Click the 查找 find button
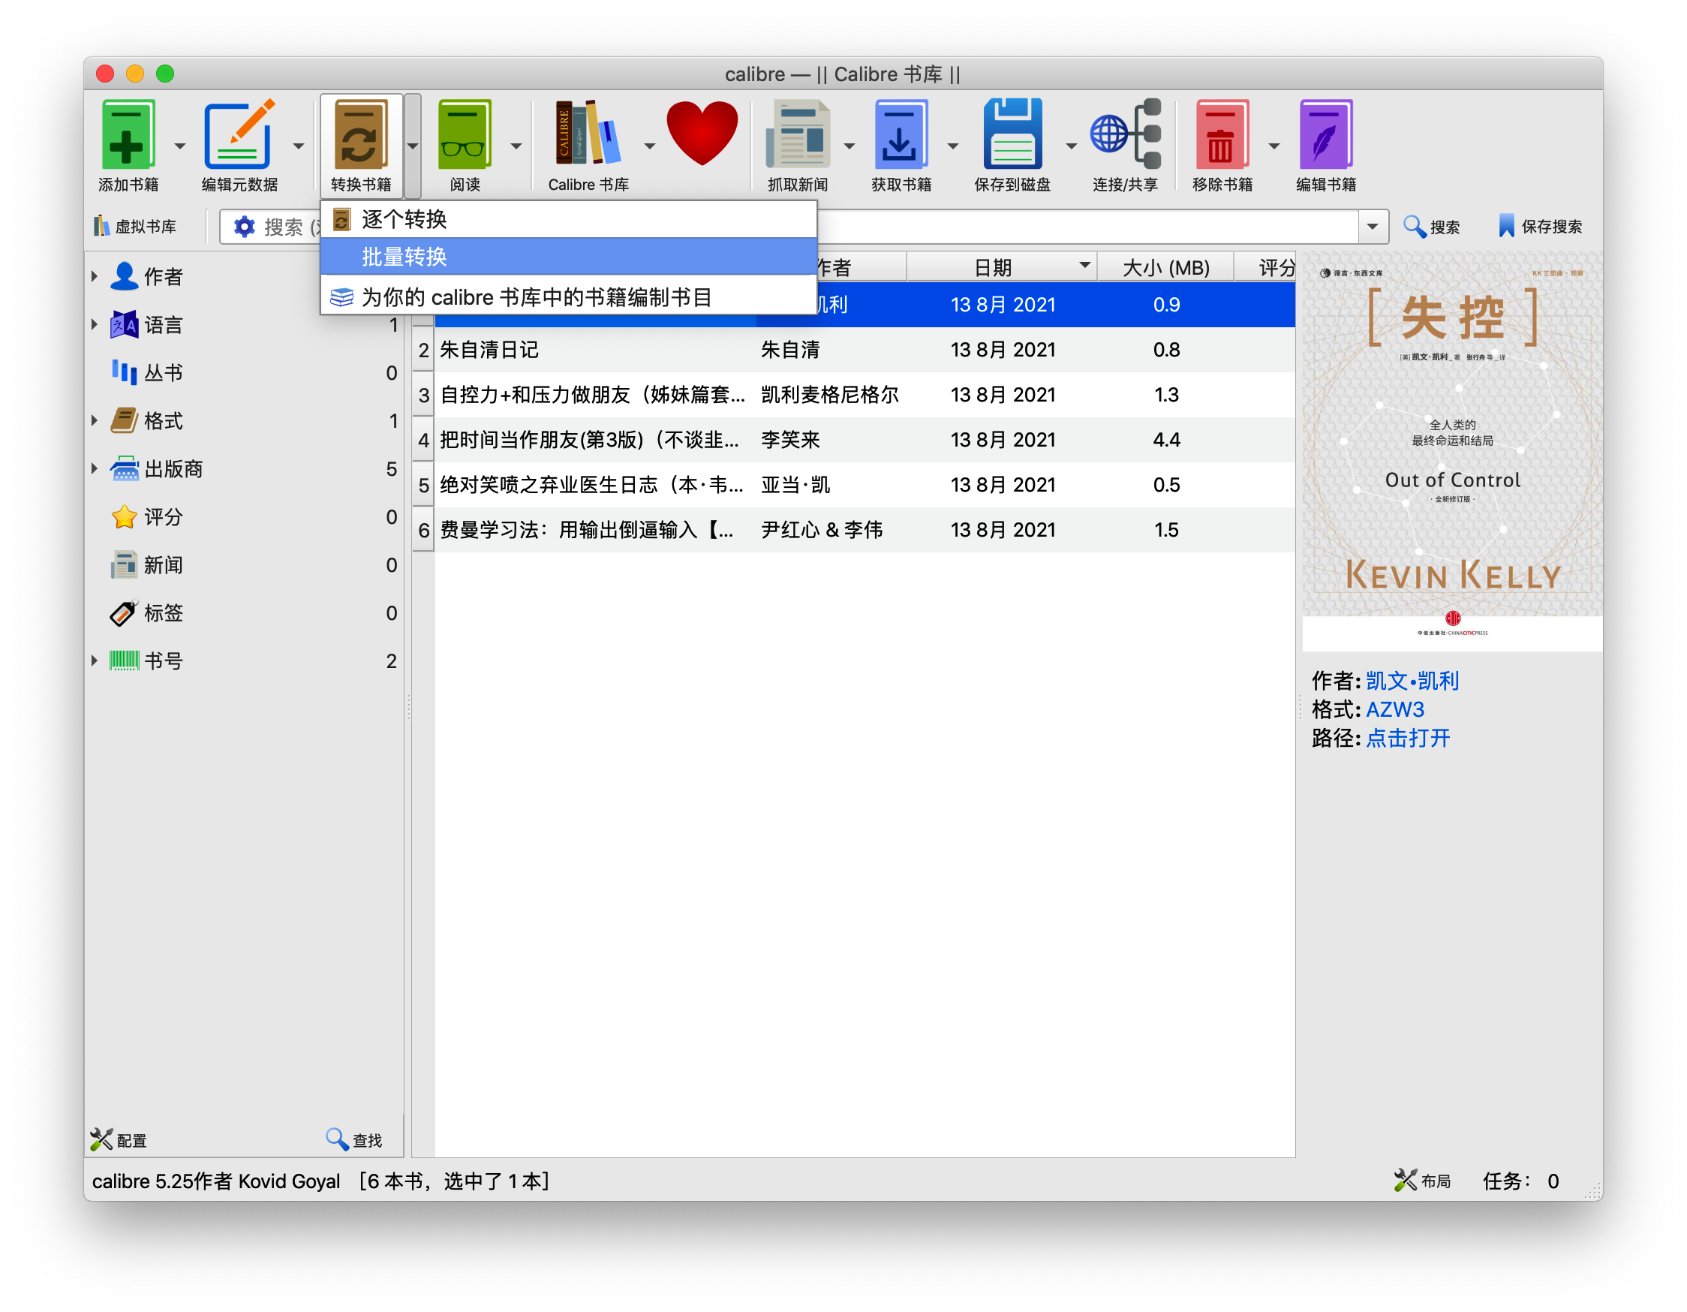The height and width of the screenshot is (1312, 1687). point(353,1139)
